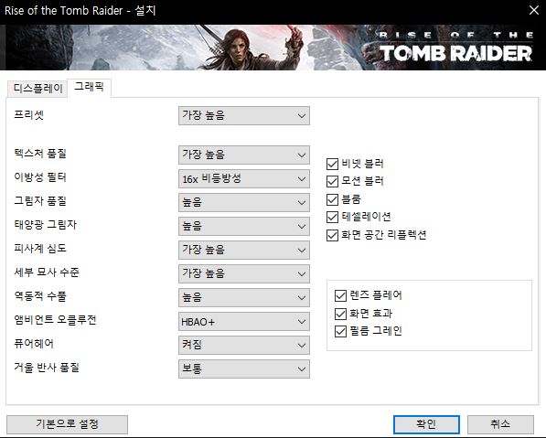Uncheck the 블룸 checkbox
Viewport: 546px width, 438px height.
333,199
